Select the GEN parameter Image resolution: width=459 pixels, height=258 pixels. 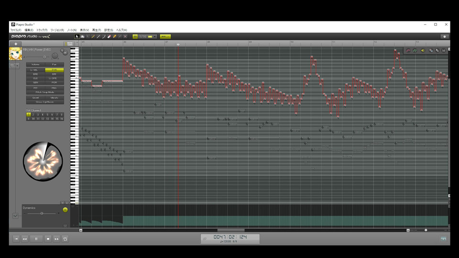tap(35, 83)
